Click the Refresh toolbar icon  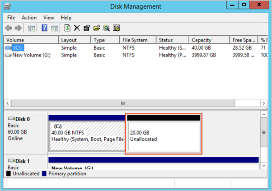tap(67, 28)
